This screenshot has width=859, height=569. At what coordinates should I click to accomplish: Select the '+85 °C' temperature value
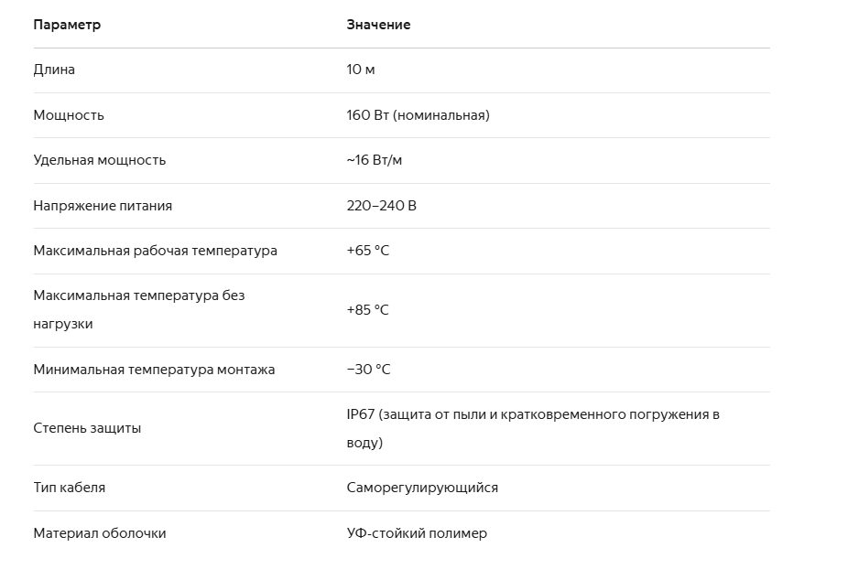coord(367,310)
